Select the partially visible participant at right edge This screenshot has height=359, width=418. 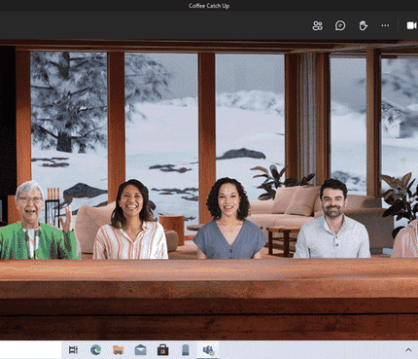(x=405, y=238)
